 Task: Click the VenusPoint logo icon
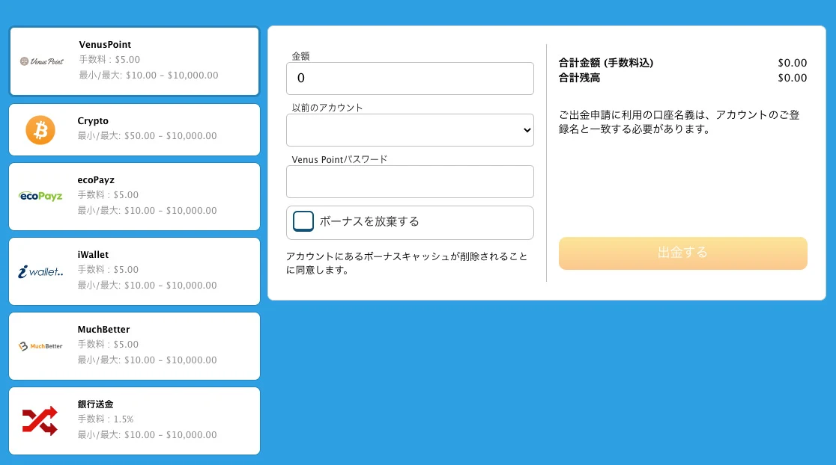[x=42, y=61]
